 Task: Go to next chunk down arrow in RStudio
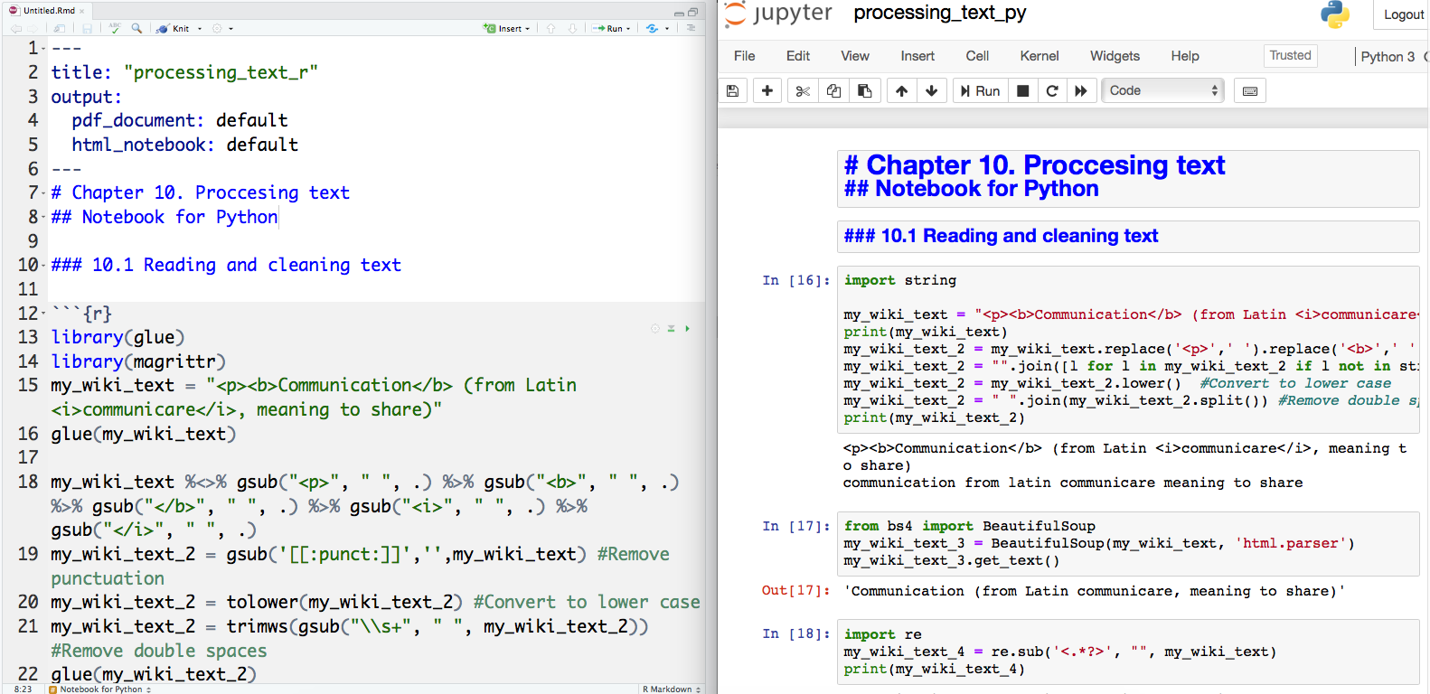[572, 29]
